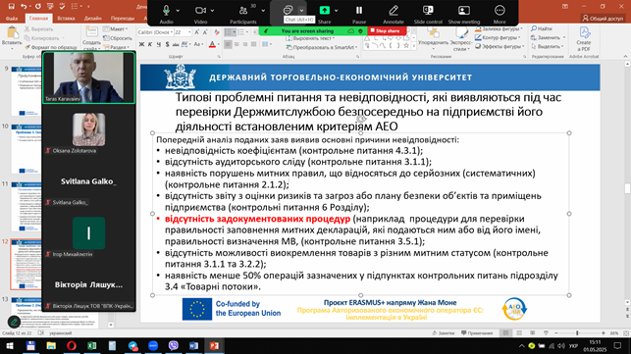Image resolution: width=631 pixels, height=354 pixels.
Task: Adjust the zoom slider in status bar
Action: pos(577,333)
